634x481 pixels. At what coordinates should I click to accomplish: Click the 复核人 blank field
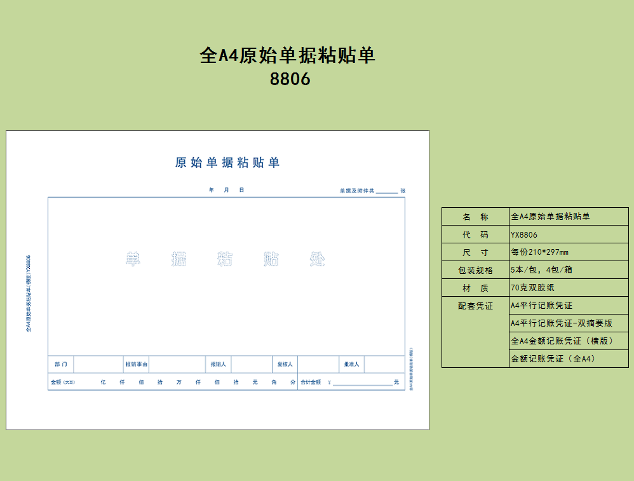point(317,364)
